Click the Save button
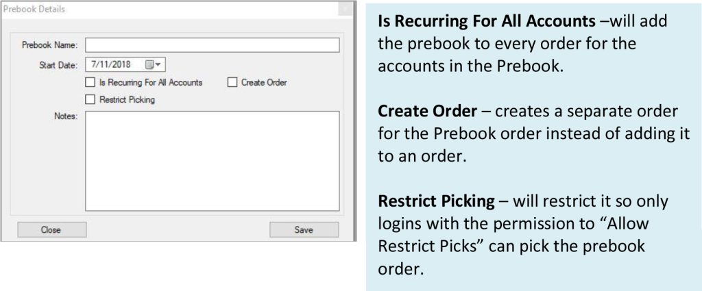The height and width of the screenshot is (291, 702). point(304,230)
